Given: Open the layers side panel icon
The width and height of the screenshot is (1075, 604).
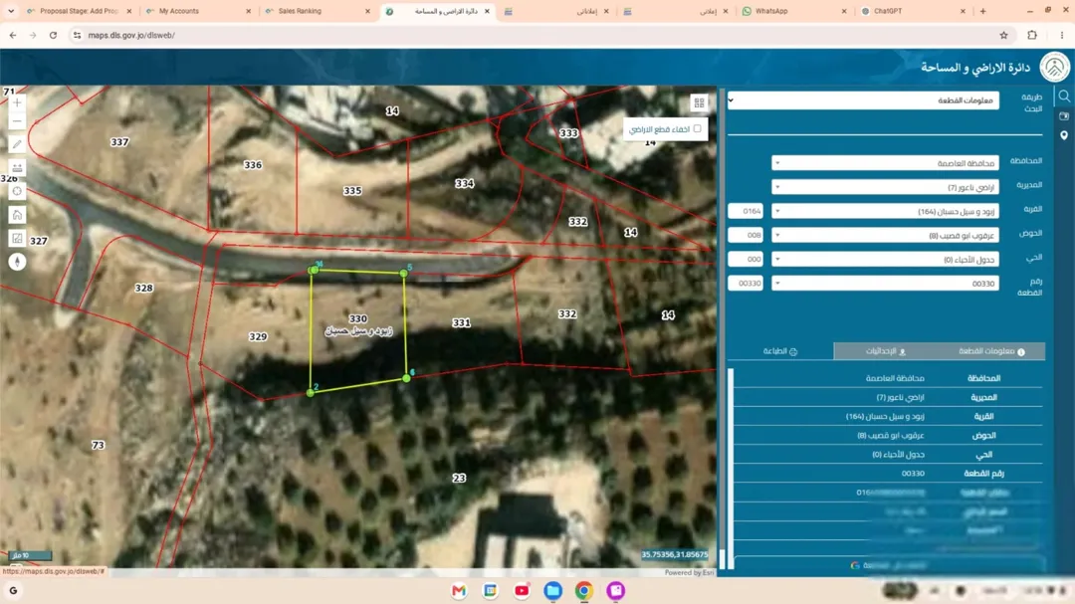Looking at the screenshot, I should tap(1064, 116).
